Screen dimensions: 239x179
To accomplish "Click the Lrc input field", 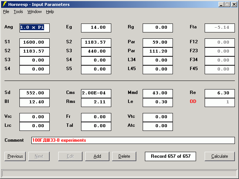I will pos(34,126).
